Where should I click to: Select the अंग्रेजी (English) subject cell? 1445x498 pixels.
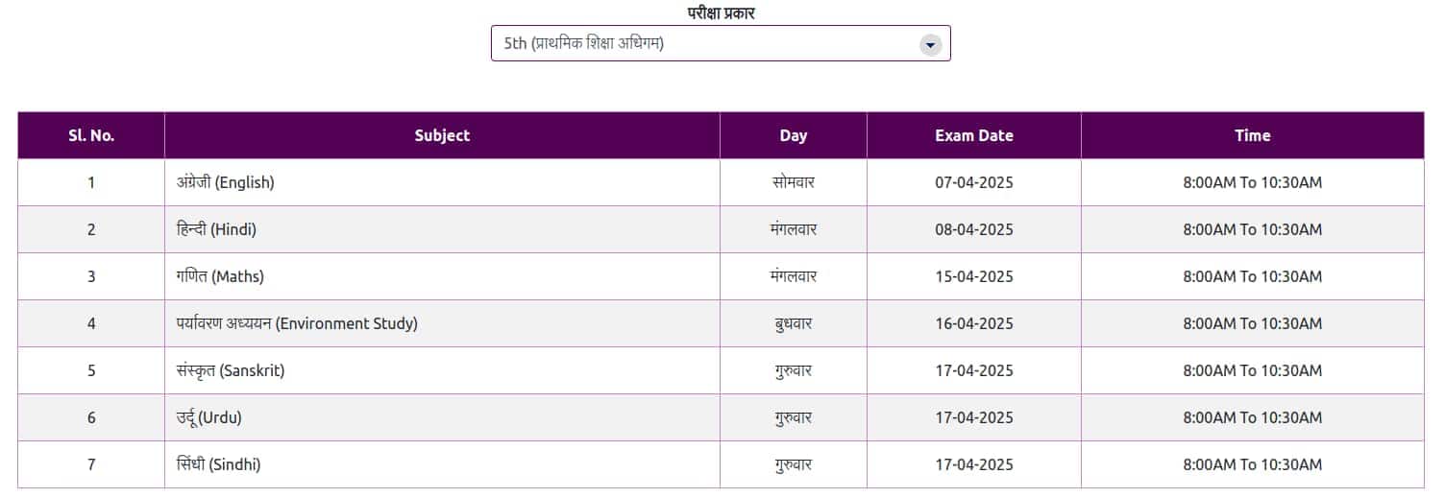click(442, 182)
